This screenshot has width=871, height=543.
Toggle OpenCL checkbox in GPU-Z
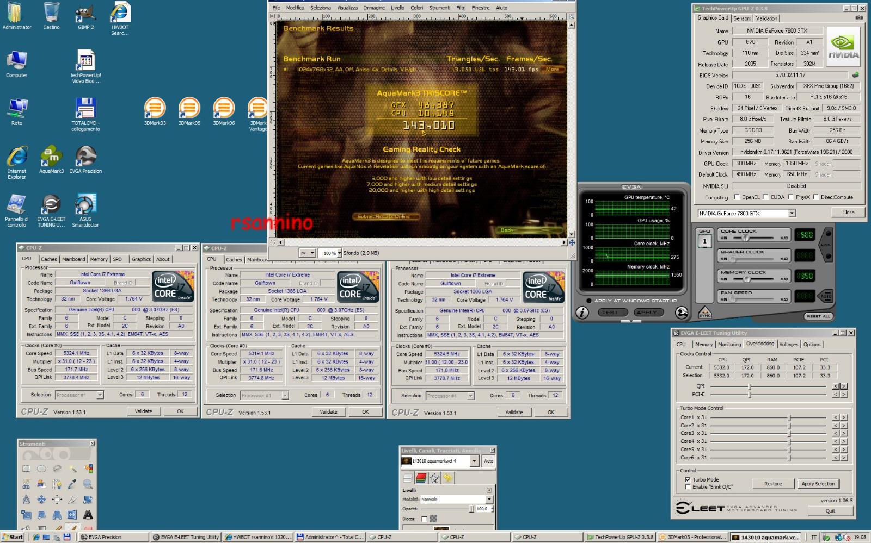pyautogui.click(x=737, y=197)
